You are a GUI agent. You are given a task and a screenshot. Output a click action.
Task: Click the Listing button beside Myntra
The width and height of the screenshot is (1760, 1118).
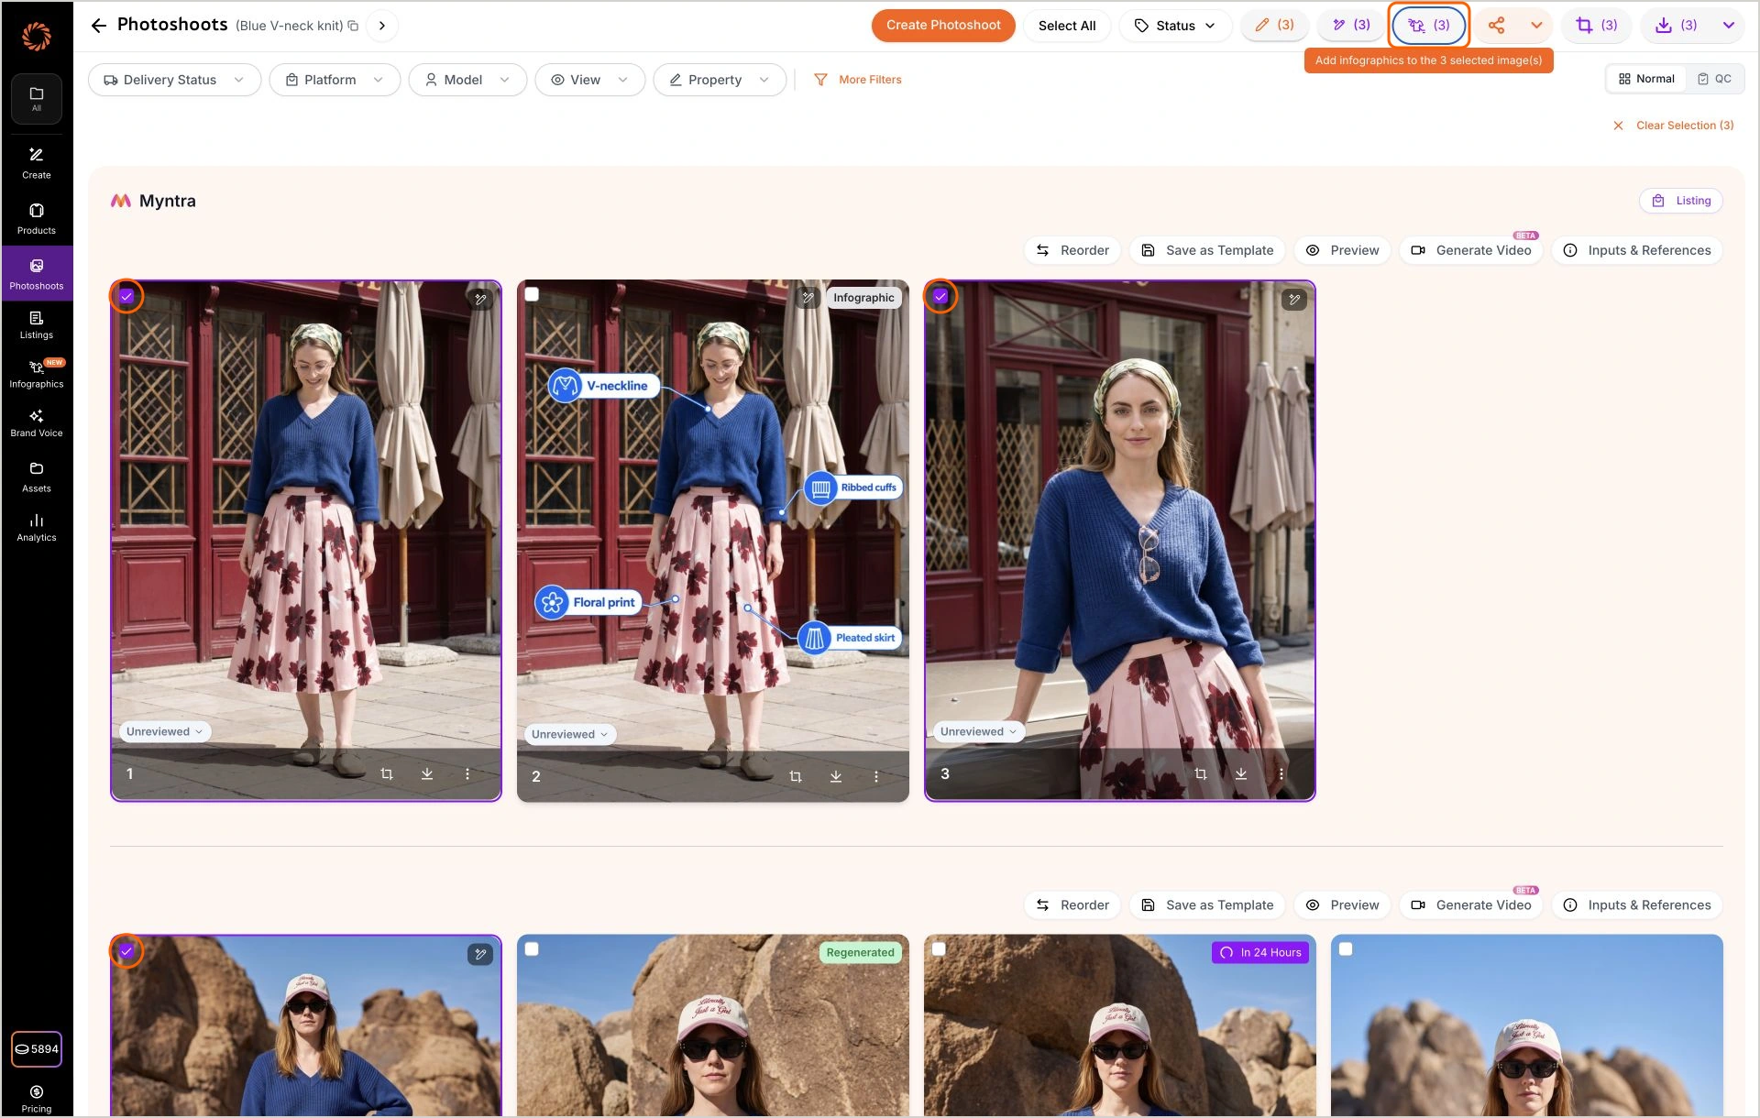coord(1681,201)
